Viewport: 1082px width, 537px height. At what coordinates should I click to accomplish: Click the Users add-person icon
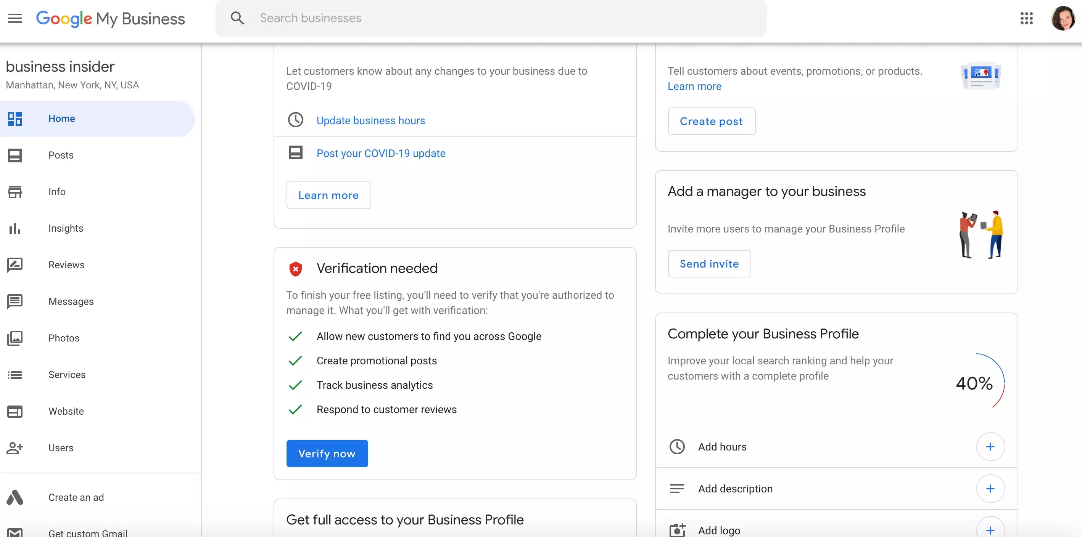(15, 448)
